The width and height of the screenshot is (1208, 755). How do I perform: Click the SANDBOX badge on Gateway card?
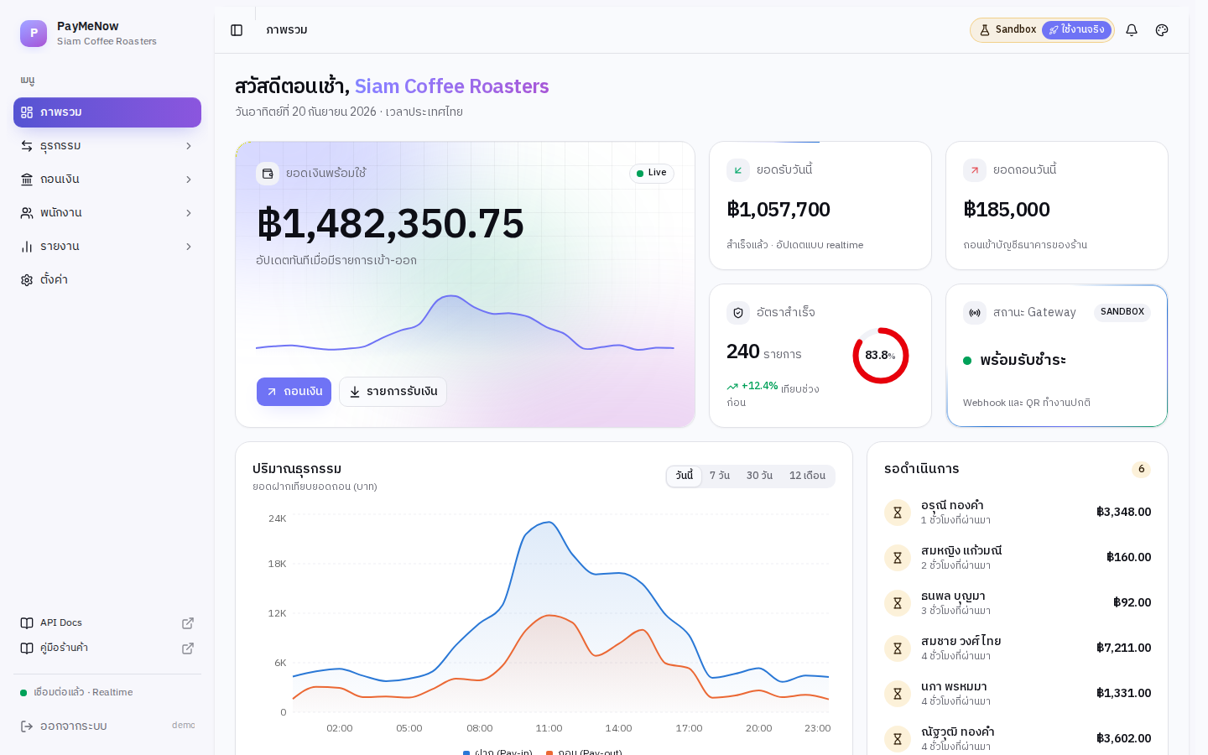pyautogui.click(x=1122, y=312)
